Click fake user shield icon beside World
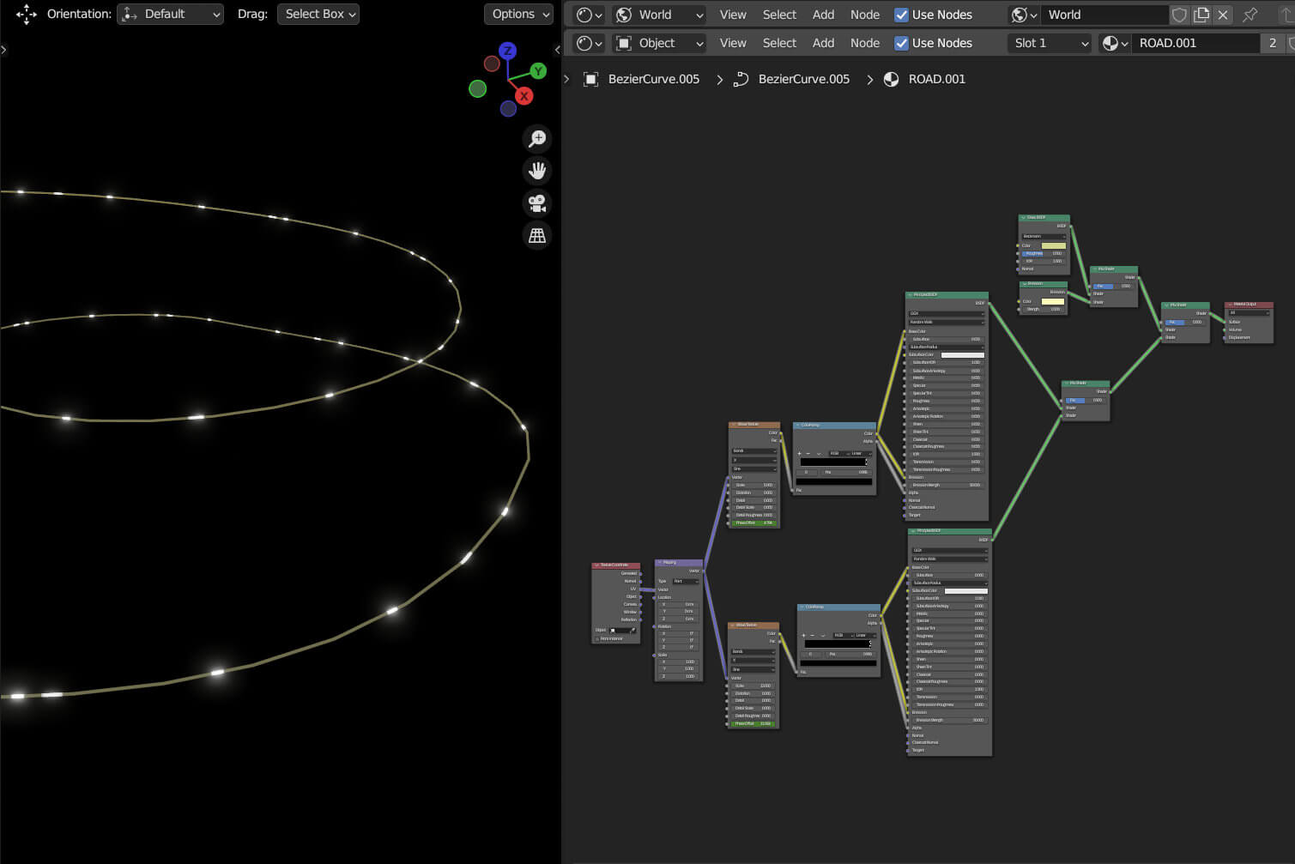This screenshot has height=864, width=1295. pos(1180,15)
